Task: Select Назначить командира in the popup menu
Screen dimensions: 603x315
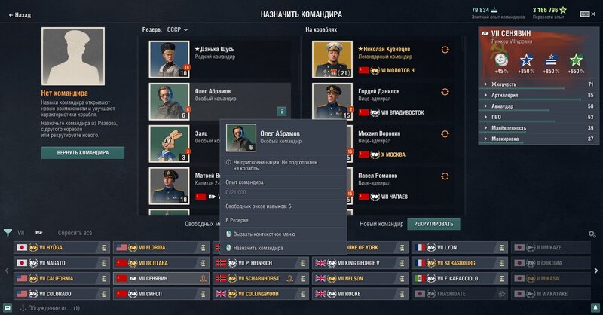Action: (x=258, y=248)
